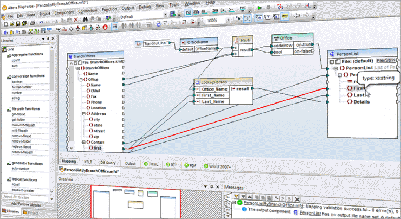Image resolution: width=401 pixels, height=219 pixels.
Task: Select 'format-number' in conversion functions
Action: click(x=22, y=87)
